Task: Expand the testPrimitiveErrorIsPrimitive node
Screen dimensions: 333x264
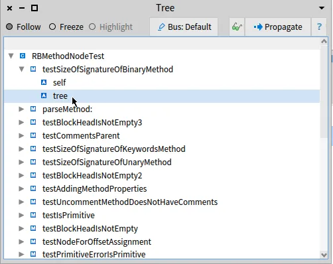Action: click(21, 254)
